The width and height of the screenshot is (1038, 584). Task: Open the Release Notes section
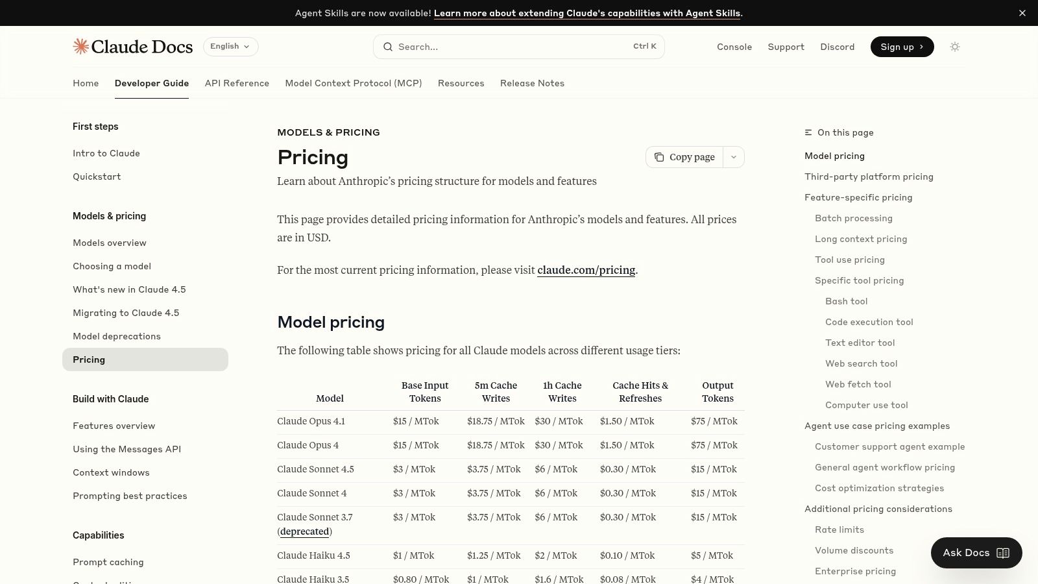point(532,83)
